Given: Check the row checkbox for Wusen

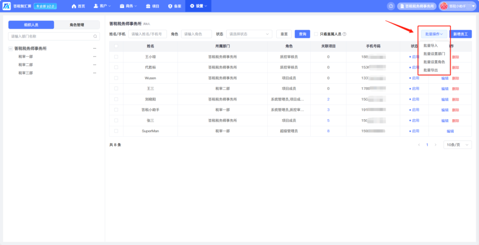Looking at the screenshot, I should click(116, 78).
